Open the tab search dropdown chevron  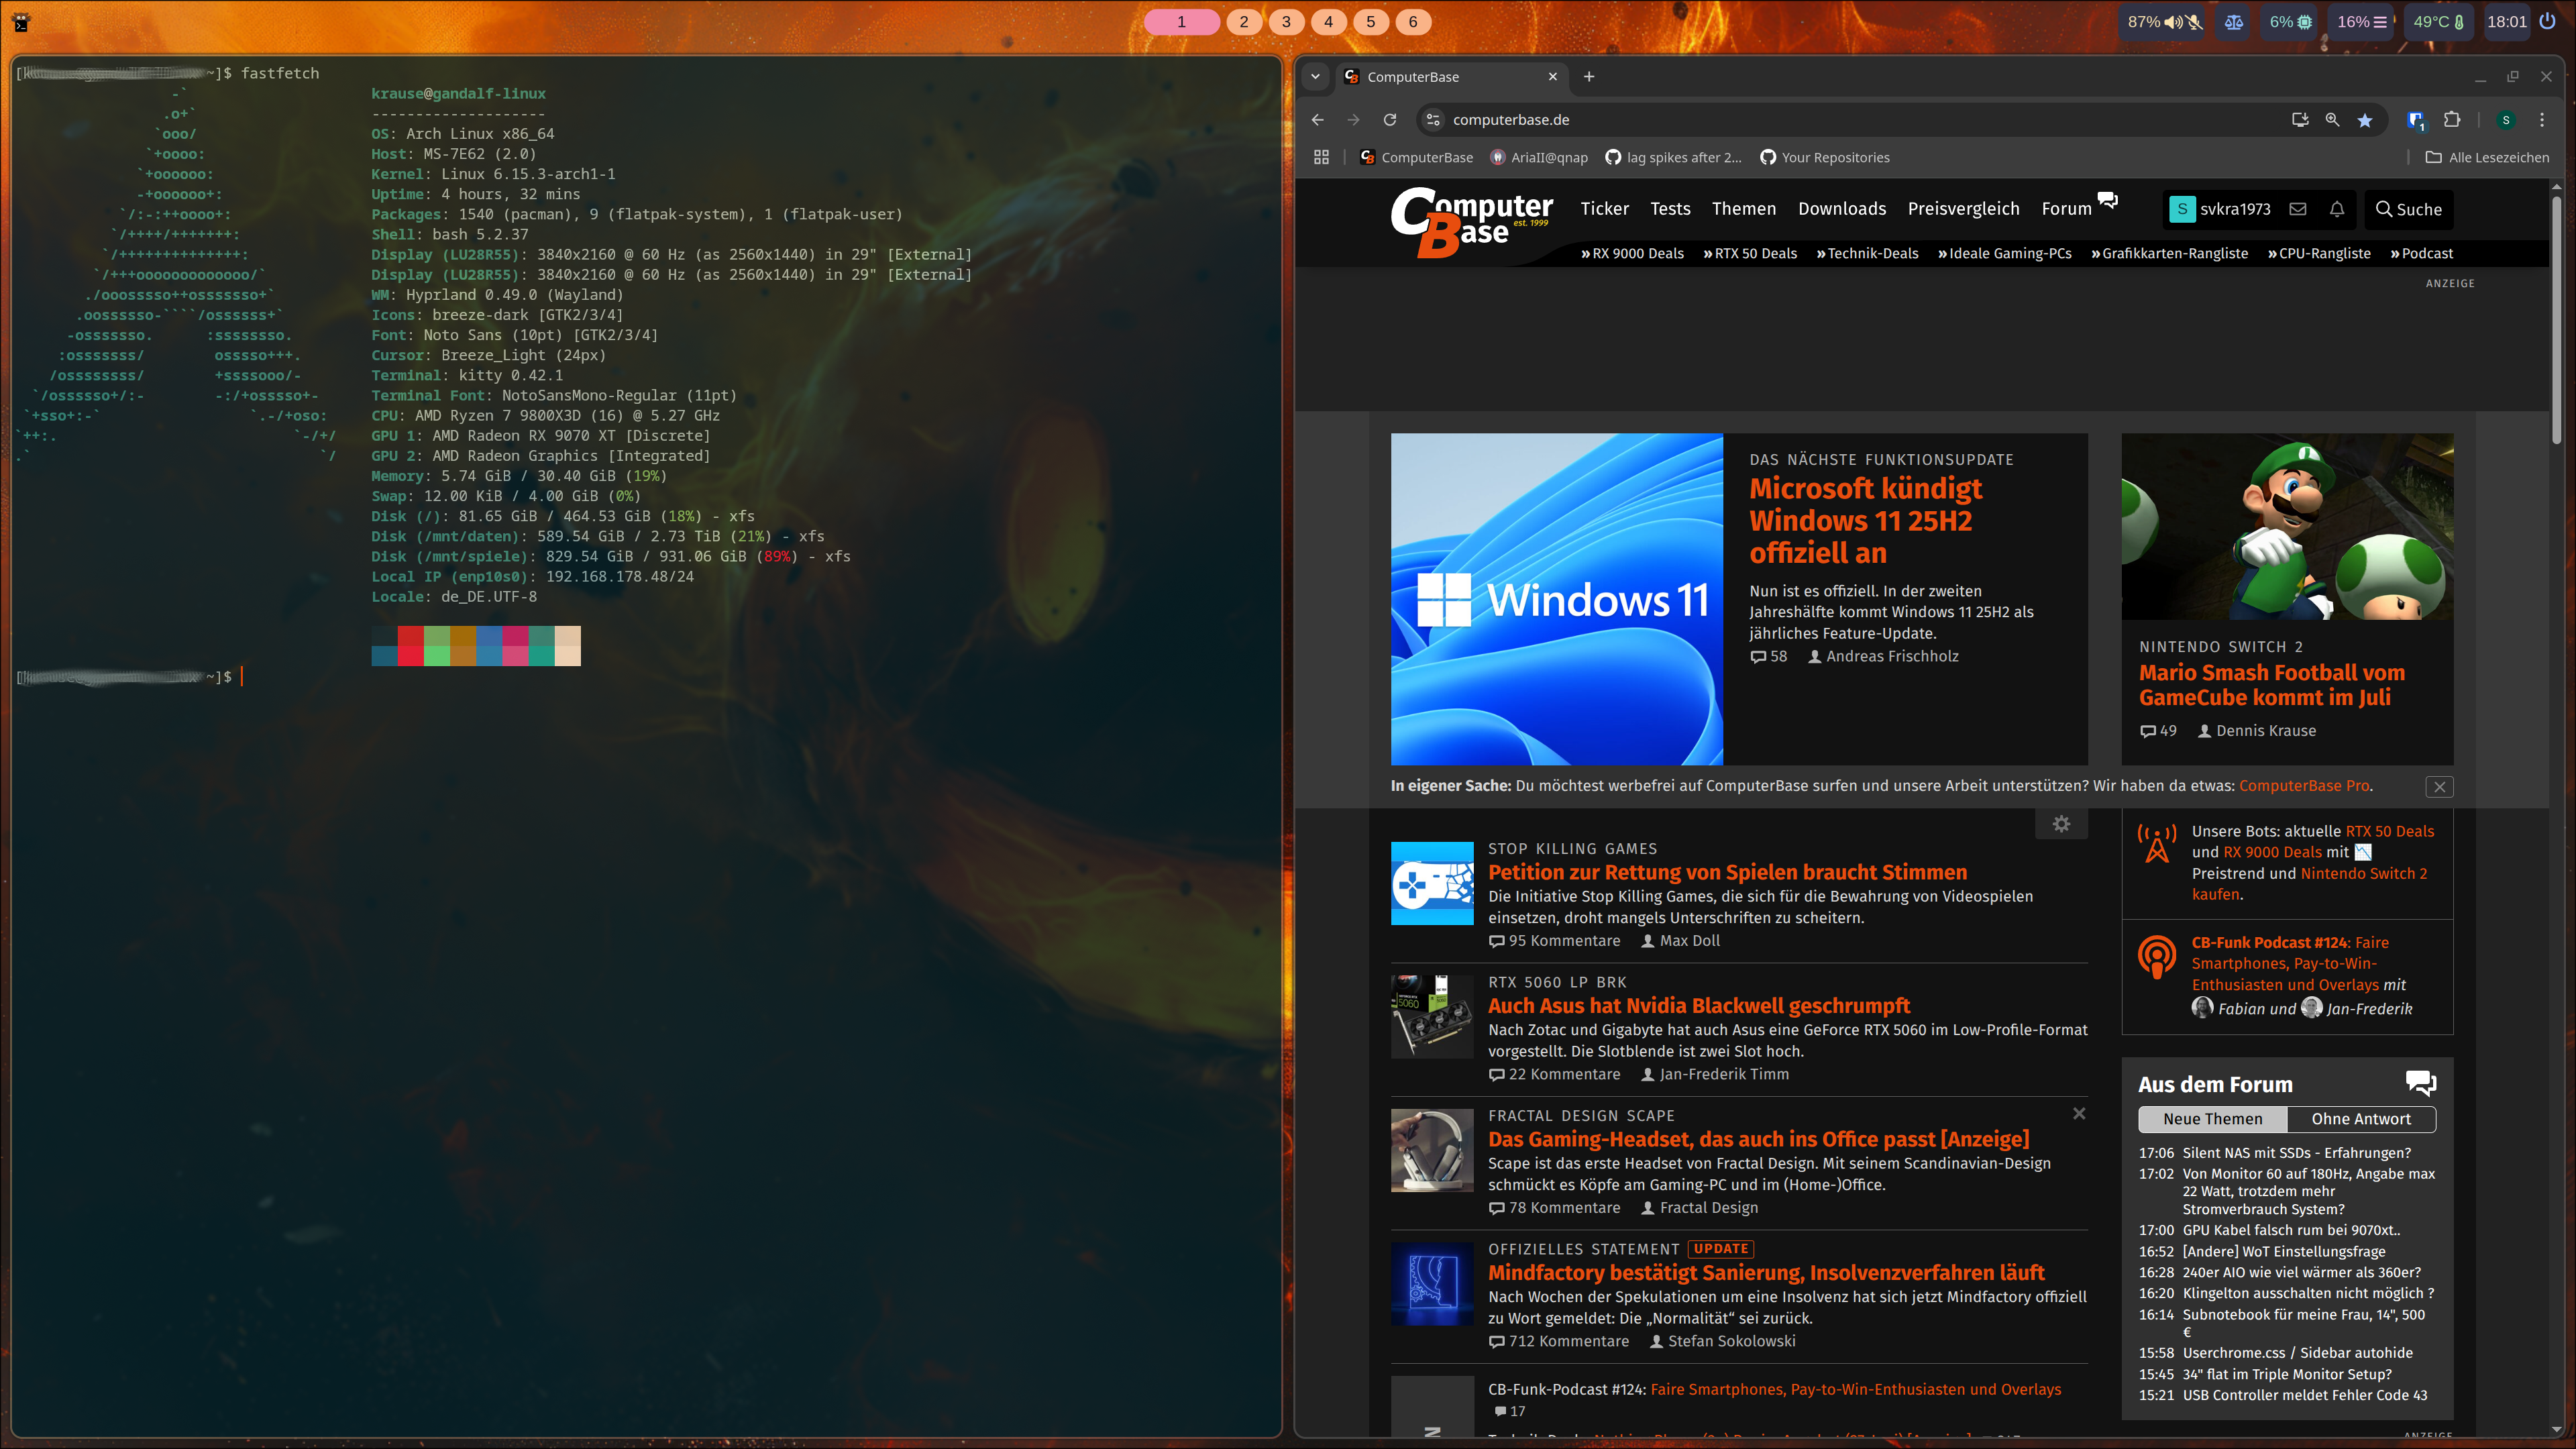pyautogui.click(x=1316, y=77)
